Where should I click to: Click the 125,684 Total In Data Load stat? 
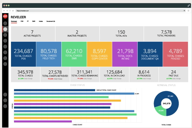pos(114,75)
